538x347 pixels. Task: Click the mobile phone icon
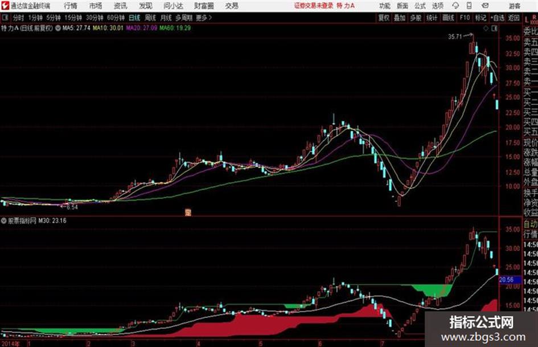pyautogui.click(x=469, y=6)
